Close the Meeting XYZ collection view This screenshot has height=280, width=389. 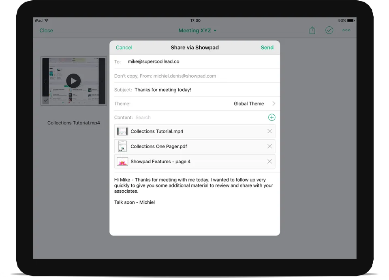pos(46,30)
